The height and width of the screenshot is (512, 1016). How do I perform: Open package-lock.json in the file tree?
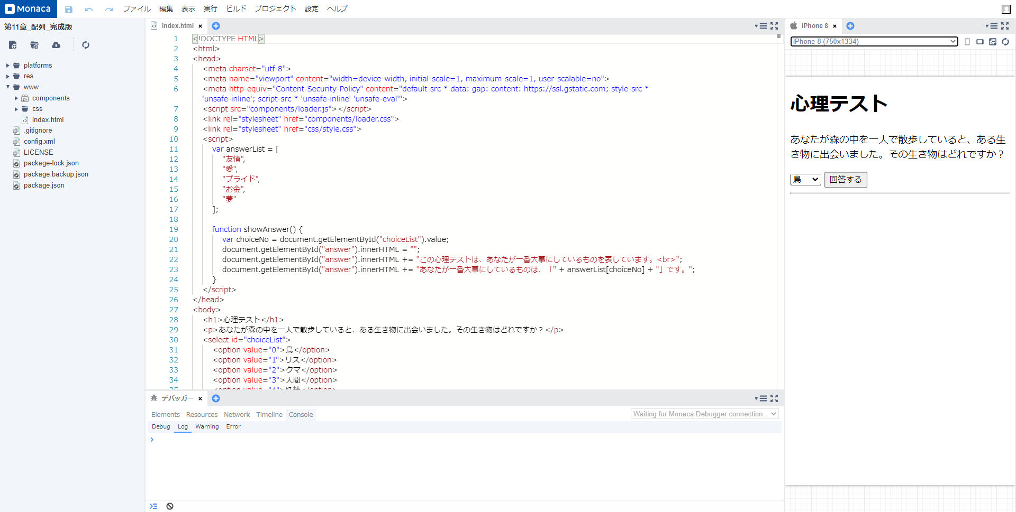click(x=51, y=163)
